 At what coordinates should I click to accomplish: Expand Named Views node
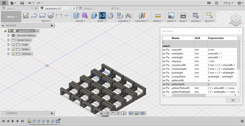9,40
